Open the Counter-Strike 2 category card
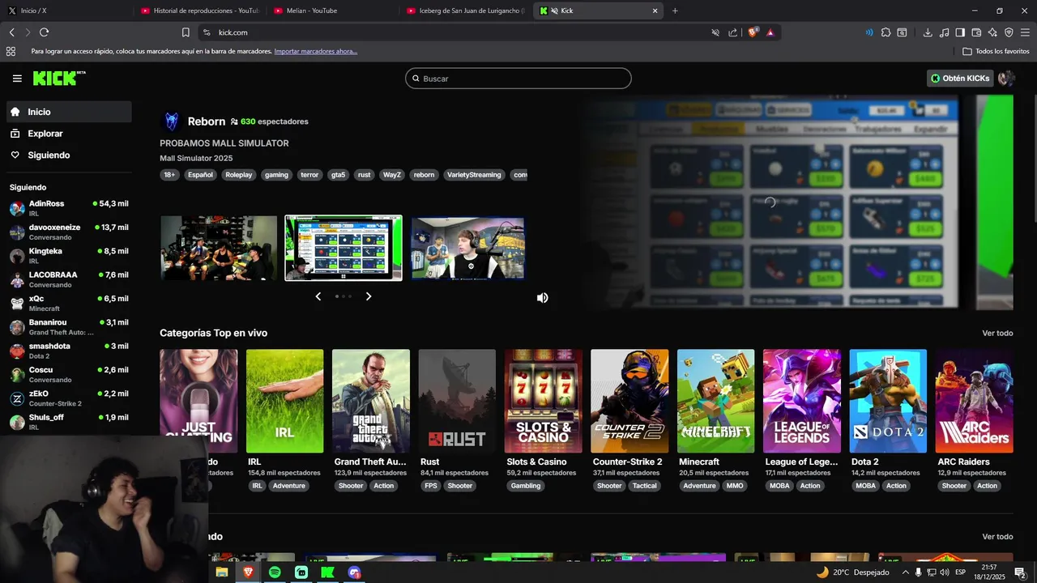This screenshot has width=1037, height=583. [x=629, y=401]
